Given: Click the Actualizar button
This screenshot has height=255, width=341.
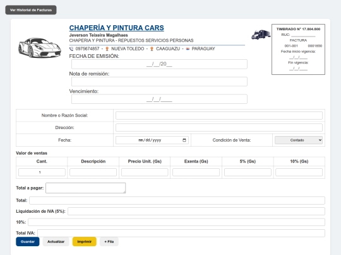Looking at the screenshot, I should click(56, 242).
